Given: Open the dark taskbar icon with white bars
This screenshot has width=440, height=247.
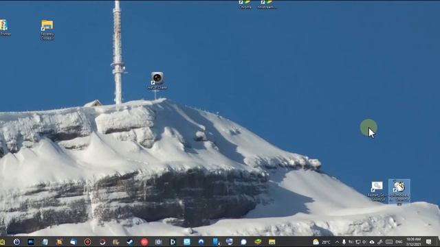Looking at the screenshot, I should pyautogui.click(x=173, y=242).
